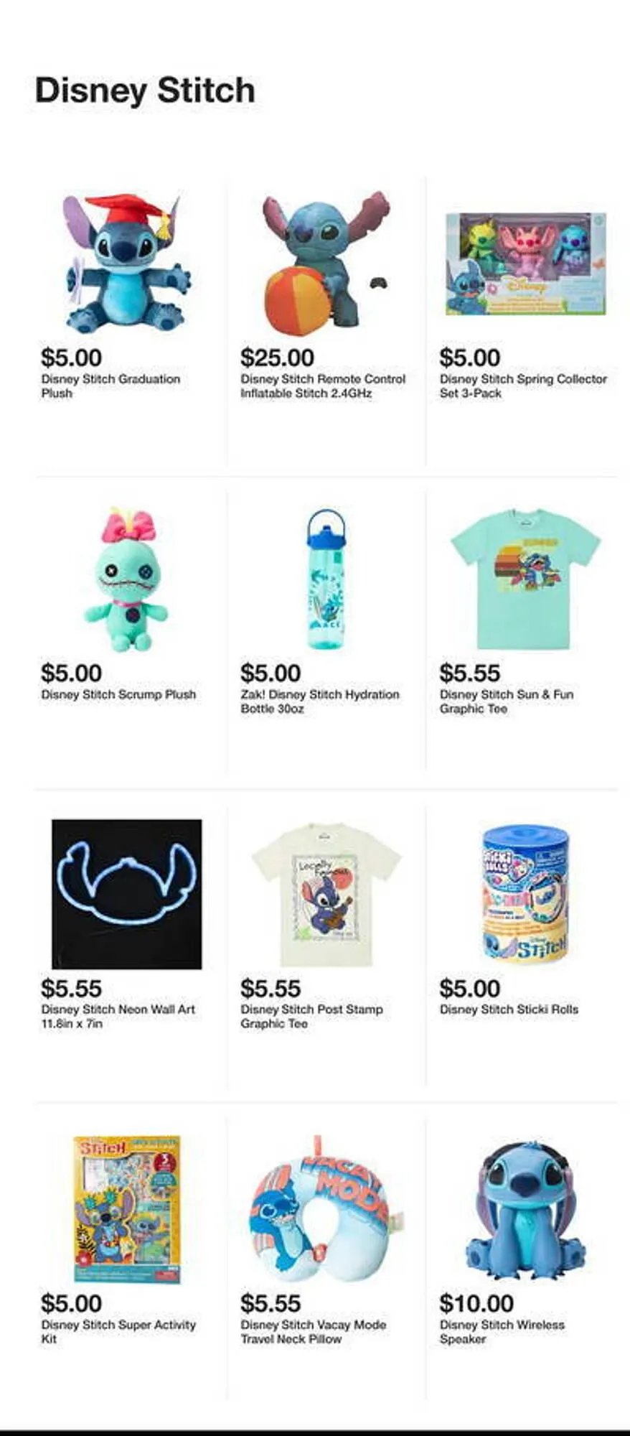The image size is (630, 1436).
Task: Click the Disney Stitch page heading
Action: tap(145, 91)
